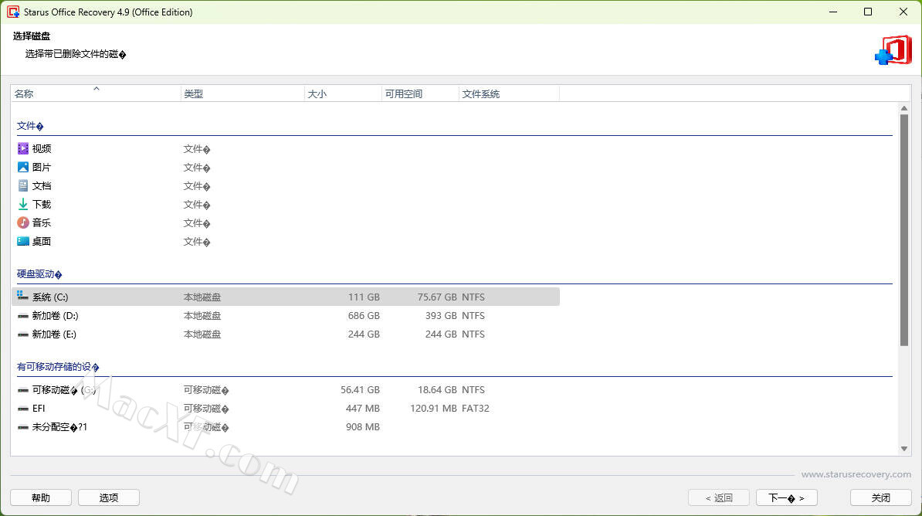Click the 本地磁盘 type of drive D:

click(x=202, y=316)
